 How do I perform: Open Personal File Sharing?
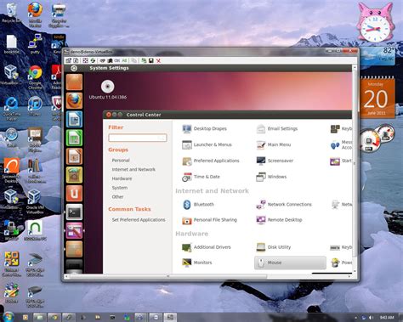point(209,220)
